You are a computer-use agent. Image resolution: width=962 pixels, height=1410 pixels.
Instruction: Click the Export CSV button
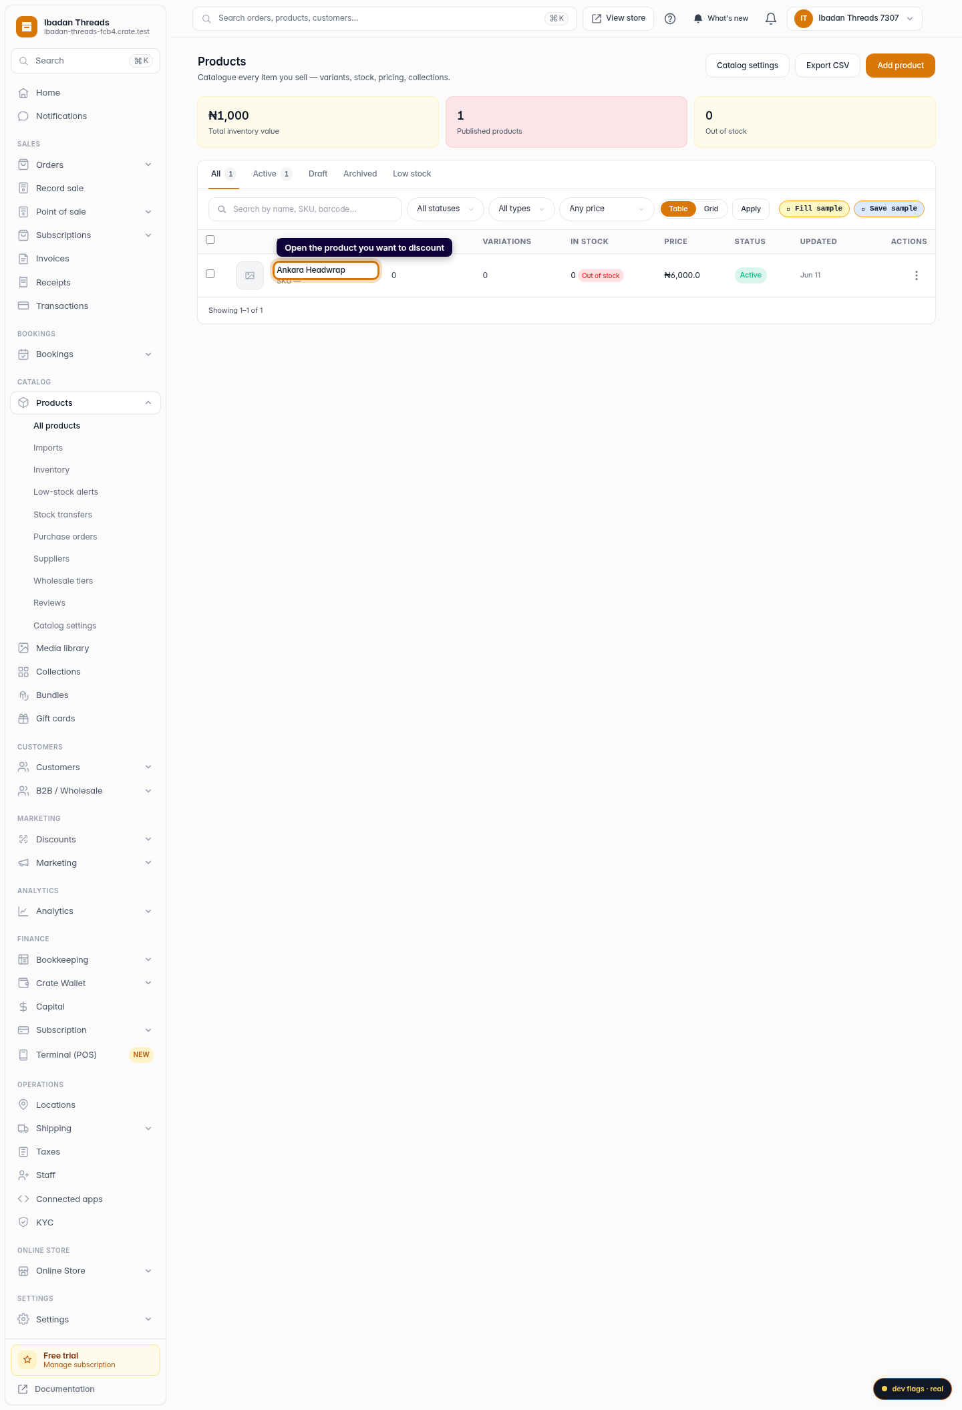828,66
